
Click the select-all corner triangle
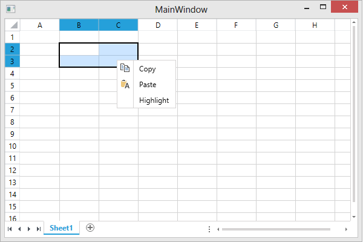(x=13, y=25)
